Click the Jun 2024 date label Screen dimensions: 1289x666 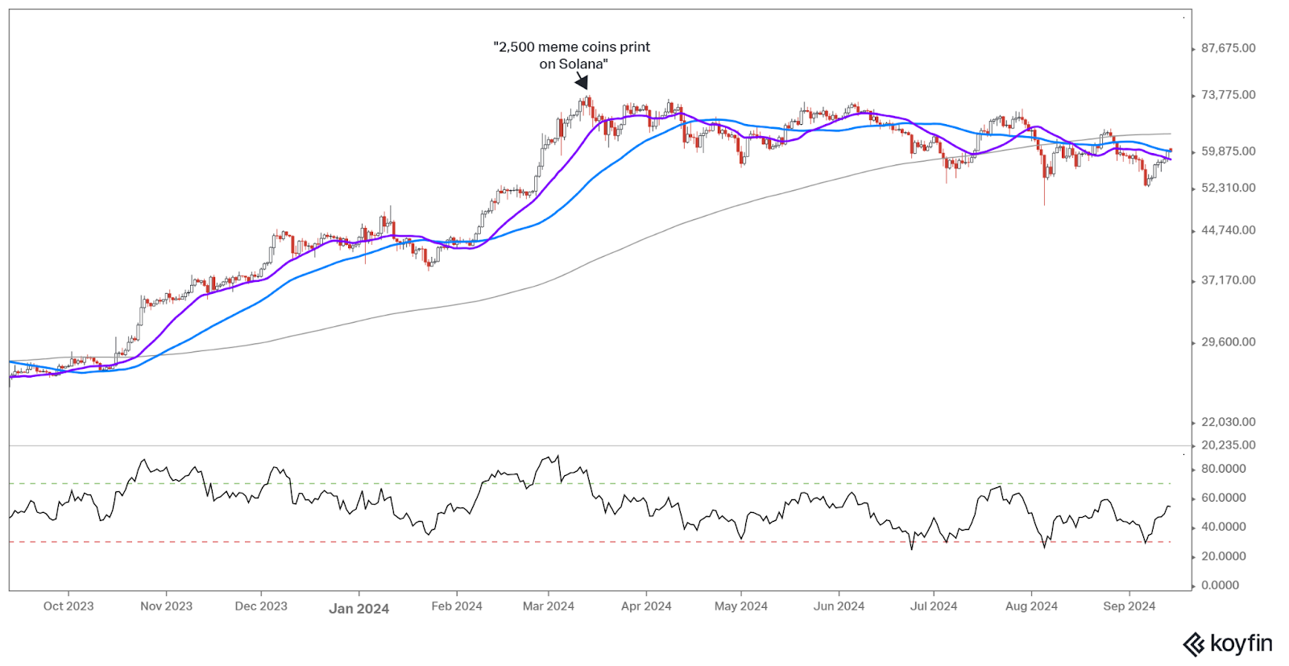[x=839, y=606]
